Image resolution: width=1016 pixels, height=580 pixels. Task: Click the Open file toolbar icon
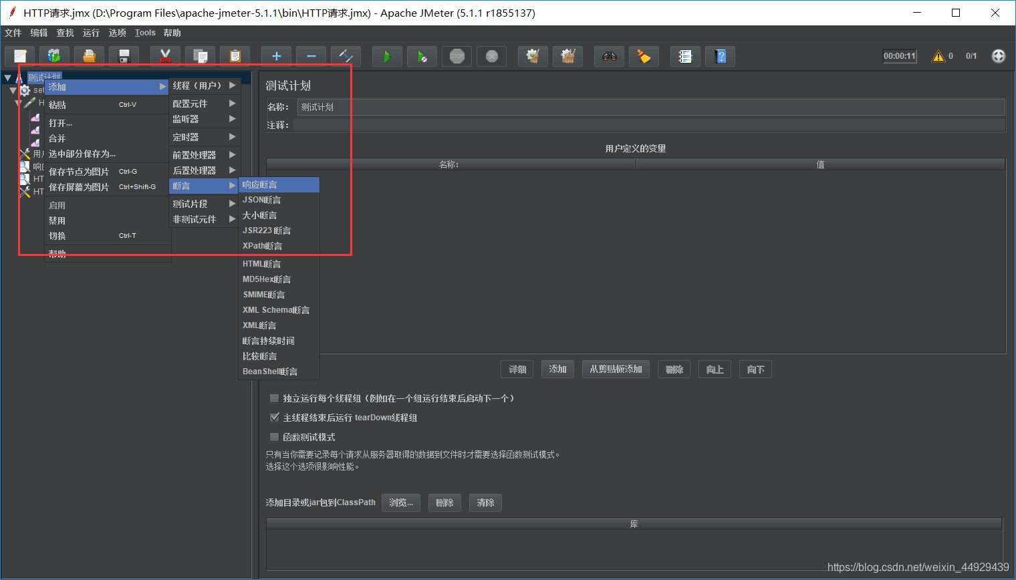coord(90,57)
